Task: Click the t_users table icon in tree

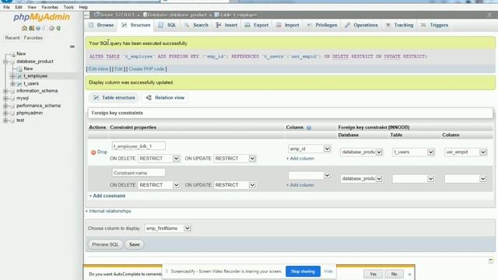Action: coord(19,84)
